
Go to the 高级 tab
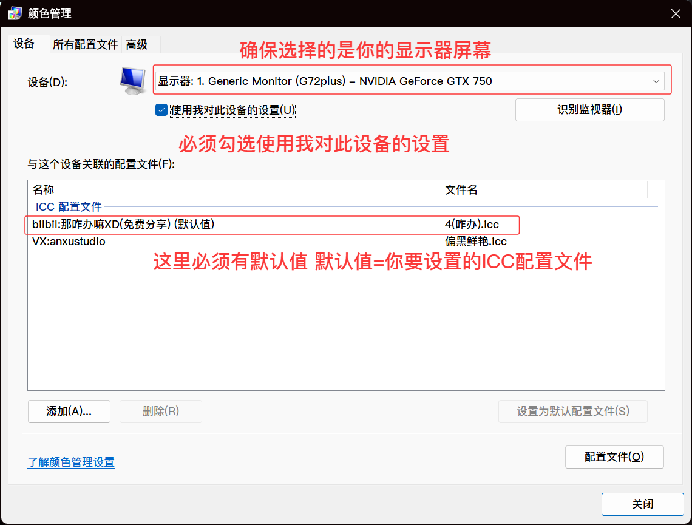pos(137,44)
